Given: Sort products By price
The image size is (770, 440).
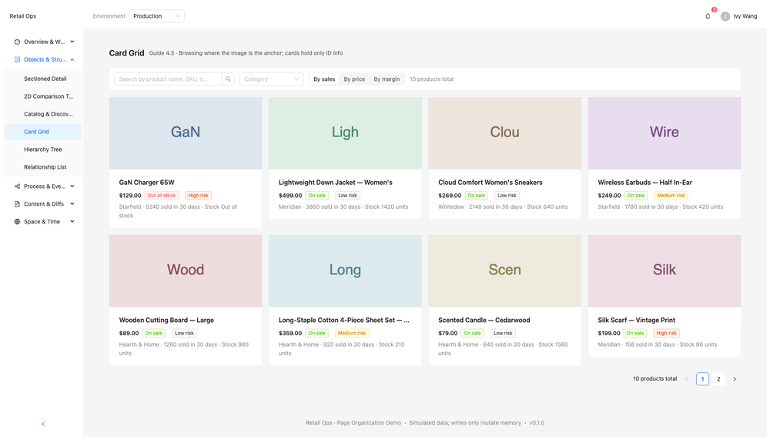Looking at the screenshot, I should pyautogui.click(x=354, y=79).
